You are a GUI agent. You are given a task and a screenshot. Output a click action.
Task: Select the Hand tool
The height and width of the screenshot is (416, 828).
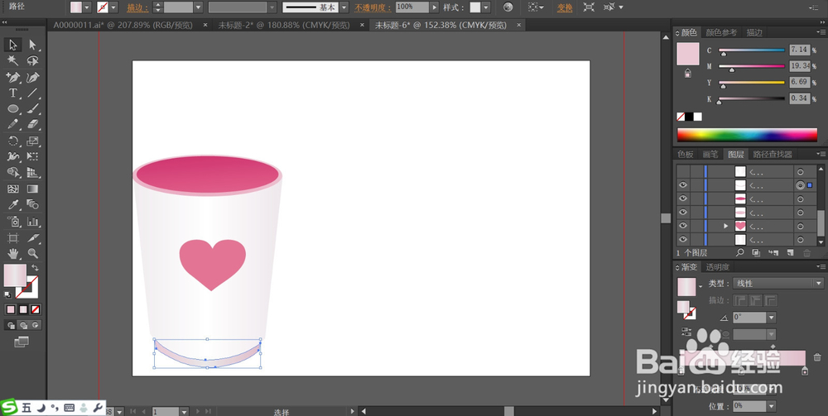click(13, 253)
